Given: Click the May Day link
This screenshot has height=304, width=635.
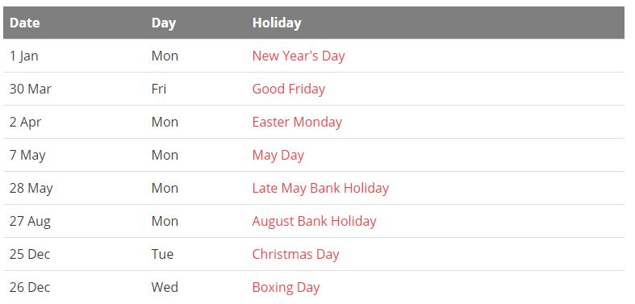Looking at the screenshot, I should coord(278,156).
